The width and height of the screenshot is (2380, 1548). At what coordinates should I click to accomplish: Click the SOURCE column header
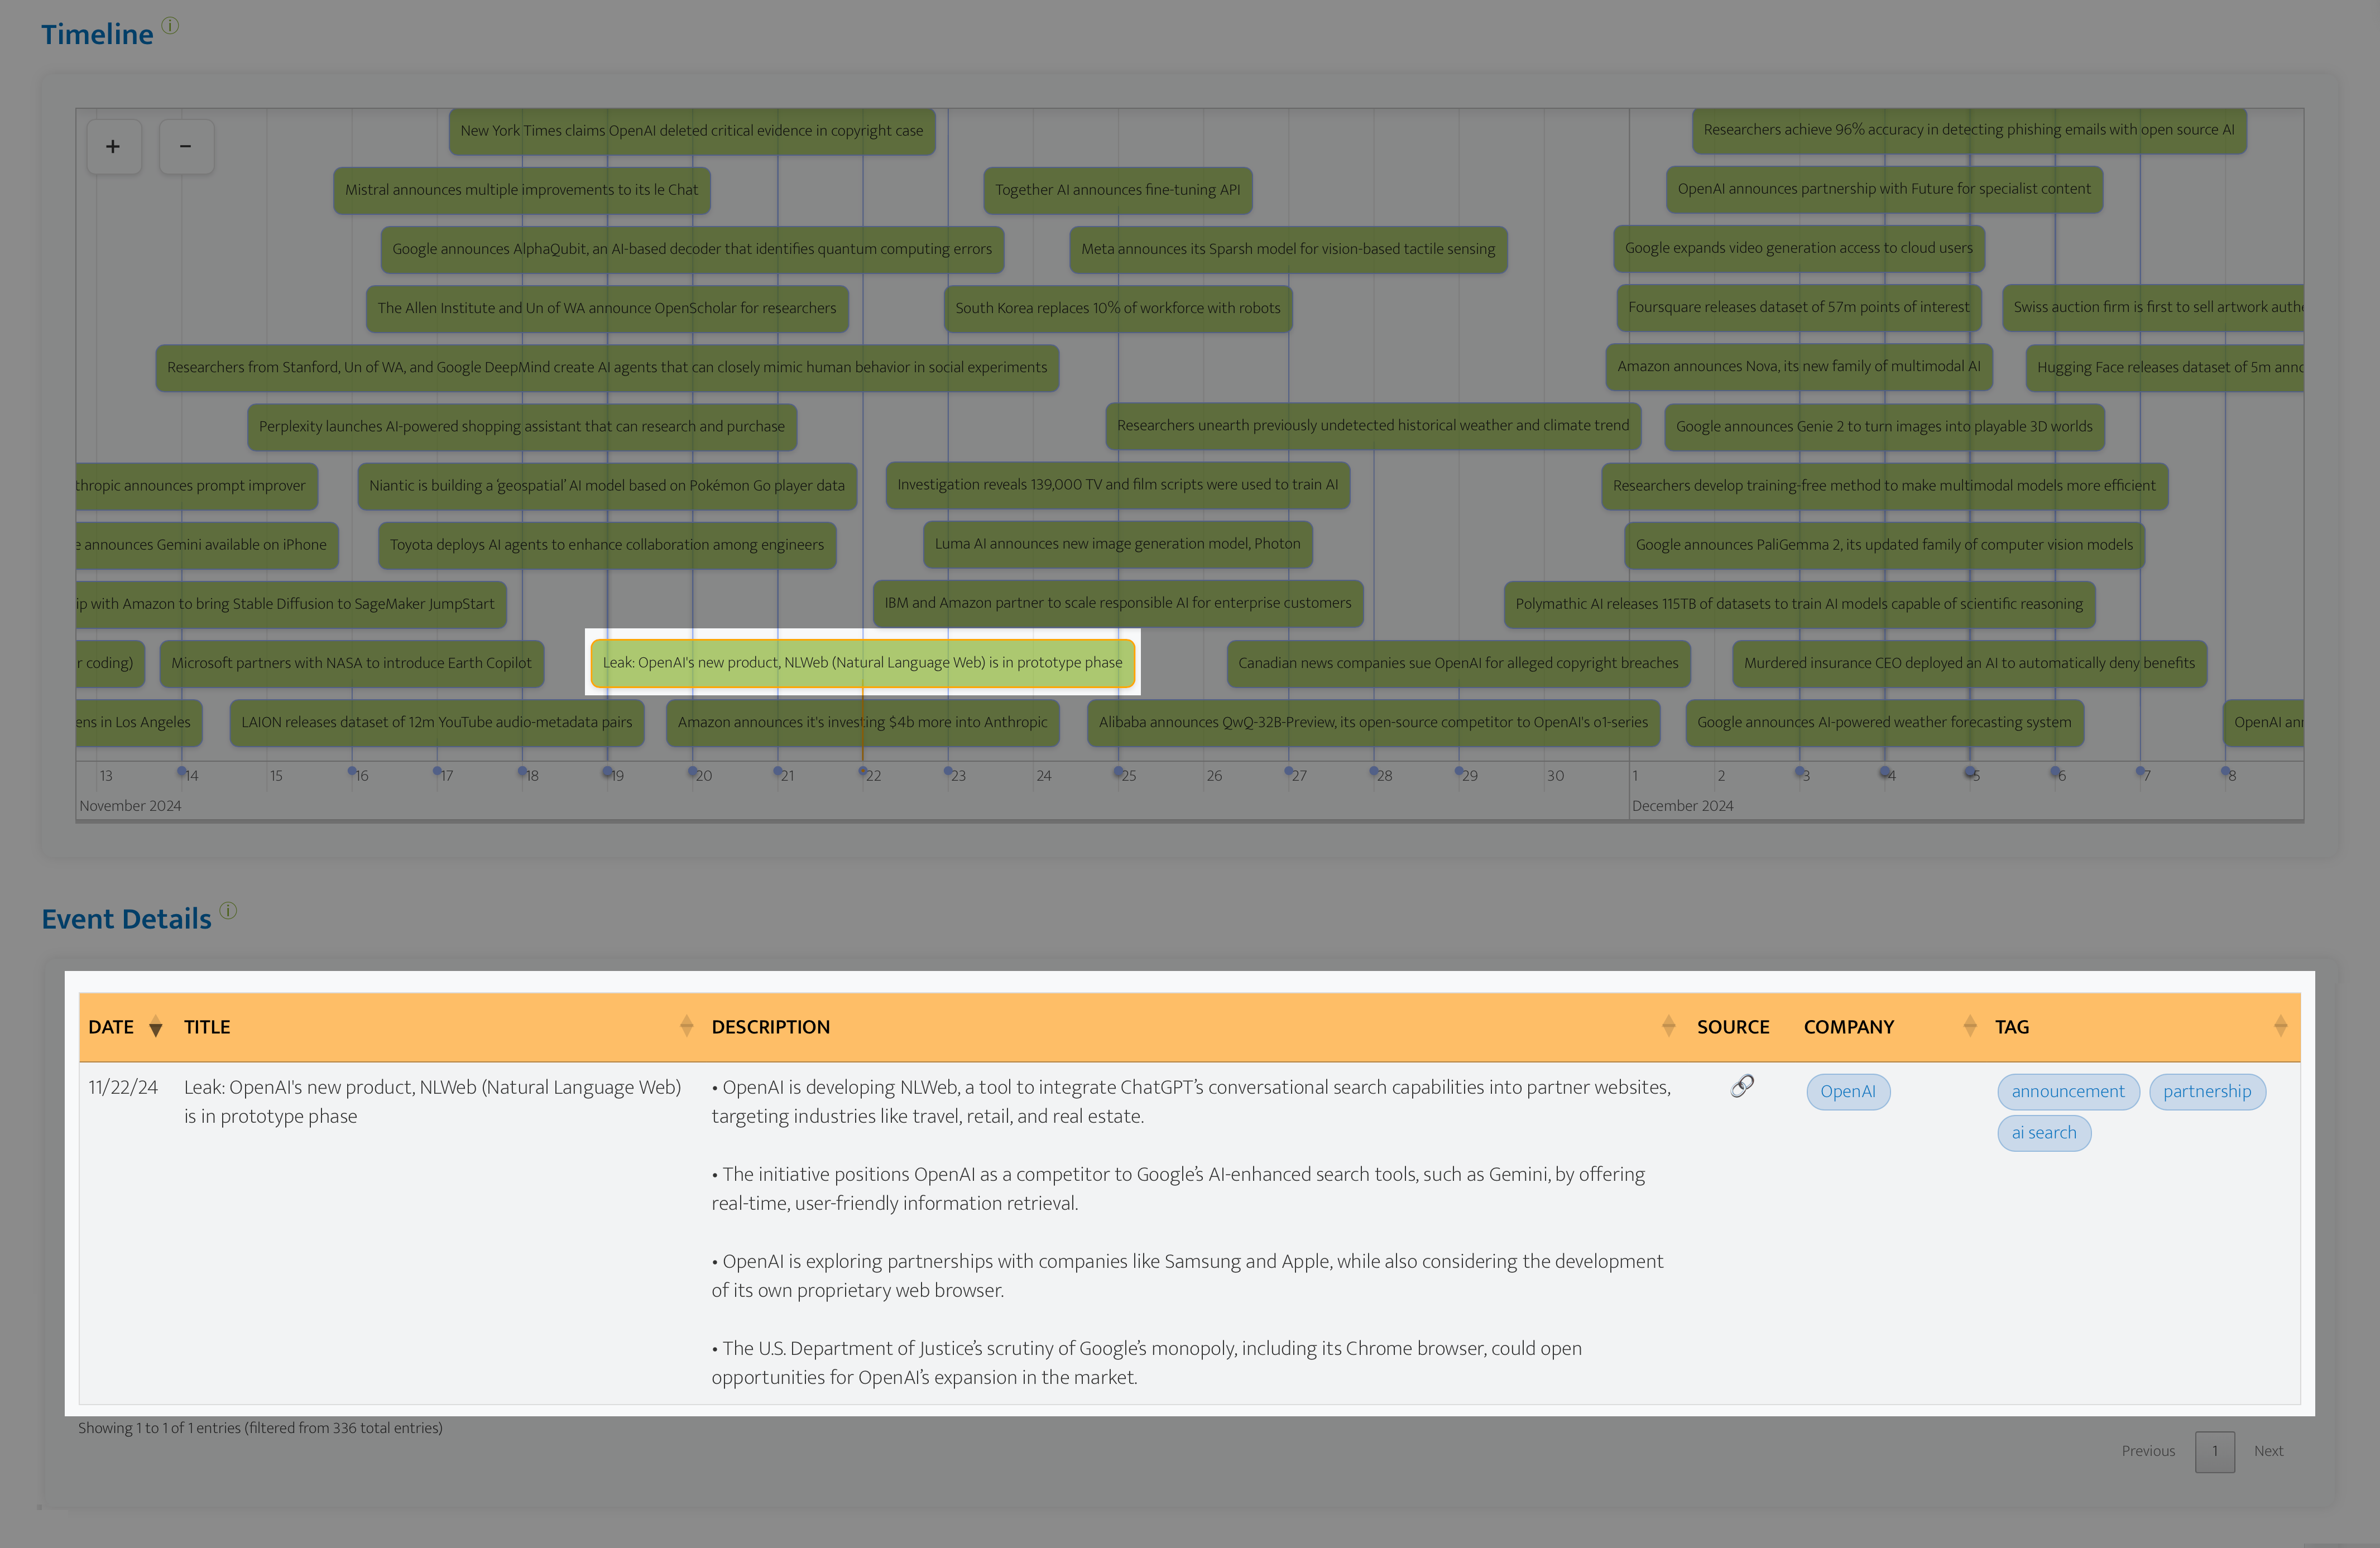point(1733,1027)
